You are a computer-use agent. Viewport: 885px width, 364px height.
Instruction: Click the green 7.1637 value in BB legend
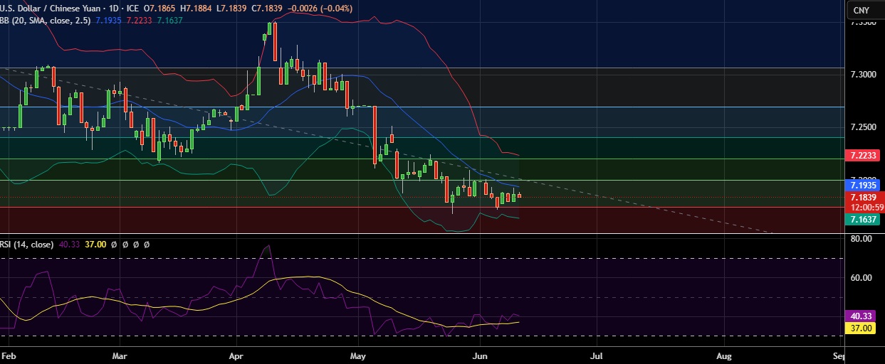click(x=170, y=21)
